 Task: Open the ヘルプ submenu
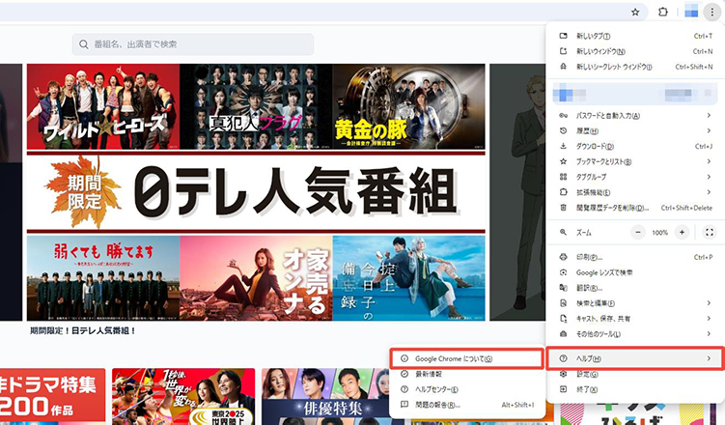(635, 358)
